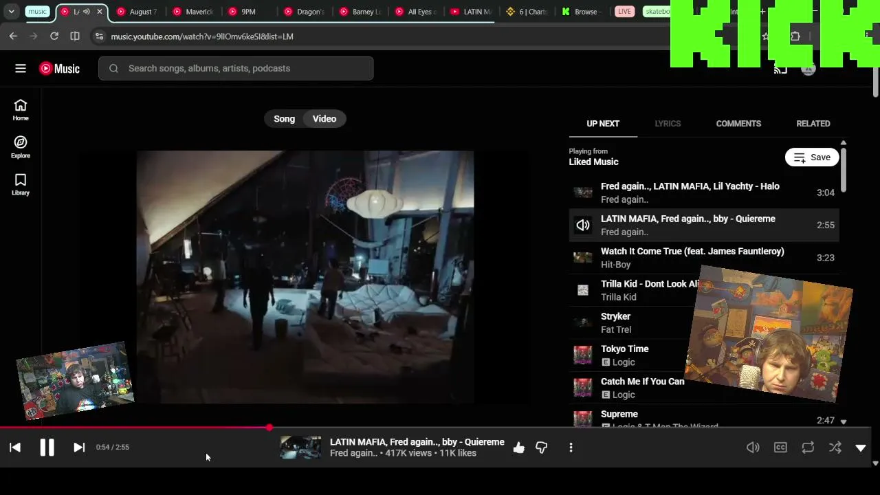This screenshot has height=495, width=880.
Task: Dislike the song with thumbs down
Action: pos(542,448)
